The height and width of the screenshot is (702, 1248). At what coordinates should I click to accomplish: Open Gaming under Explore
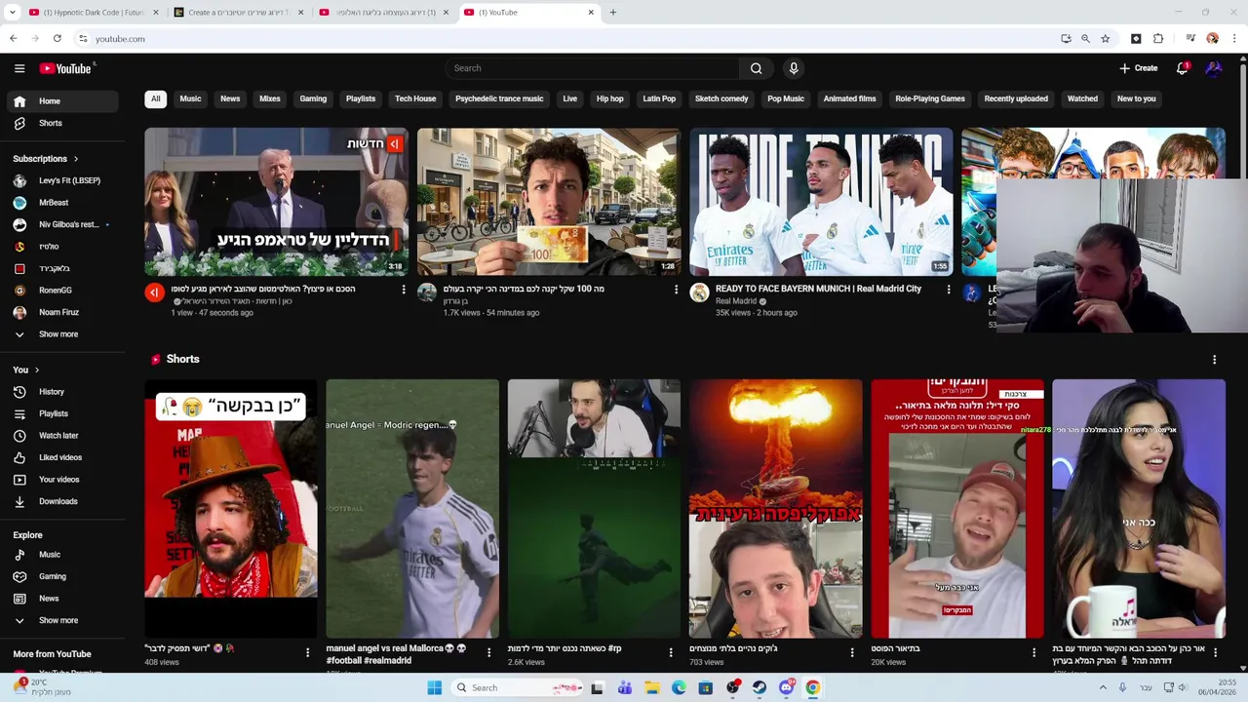tap(62, 576)
